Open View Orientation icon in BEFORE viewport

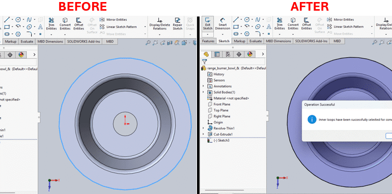pos(185,43)
